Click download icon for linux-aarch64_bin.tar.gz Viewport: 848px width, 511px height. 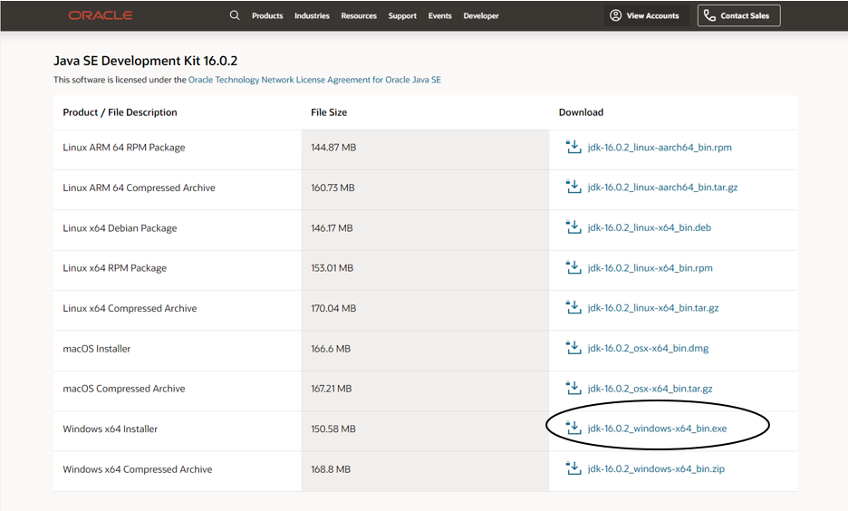click(x=573, y=187)
